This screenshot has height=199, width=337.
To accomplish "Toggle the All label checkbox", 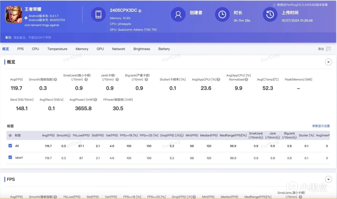I will pos(10,145).
